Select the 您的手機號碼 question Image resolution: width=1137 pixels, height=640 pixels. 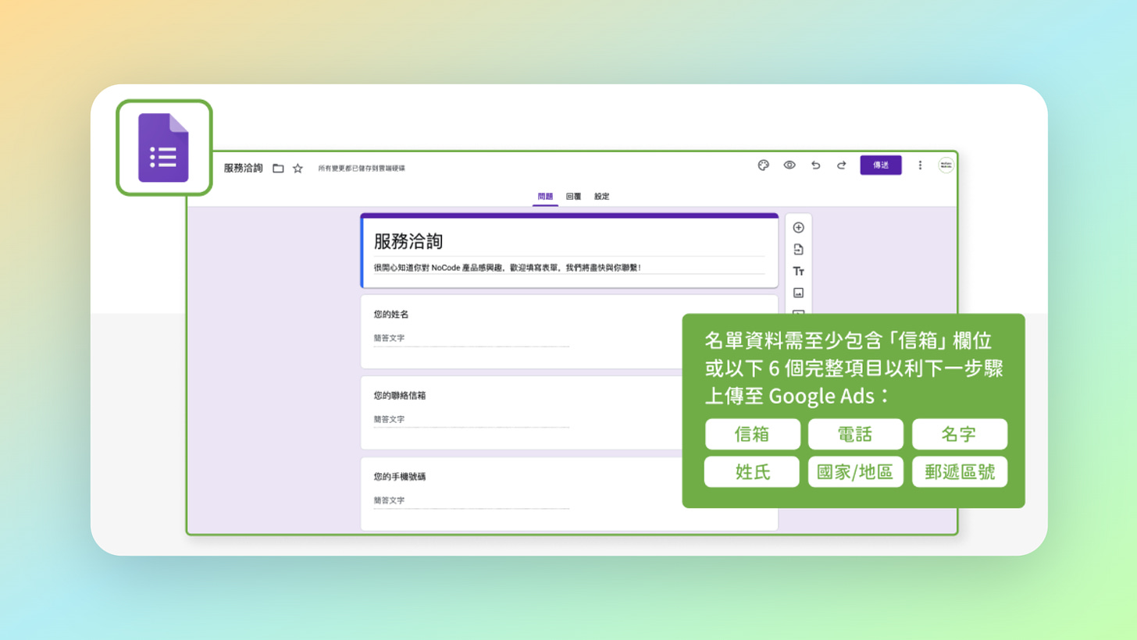569,493
